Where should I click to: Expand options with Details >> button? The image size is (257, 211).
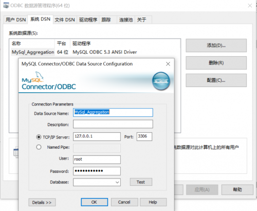tap(42, 202)
